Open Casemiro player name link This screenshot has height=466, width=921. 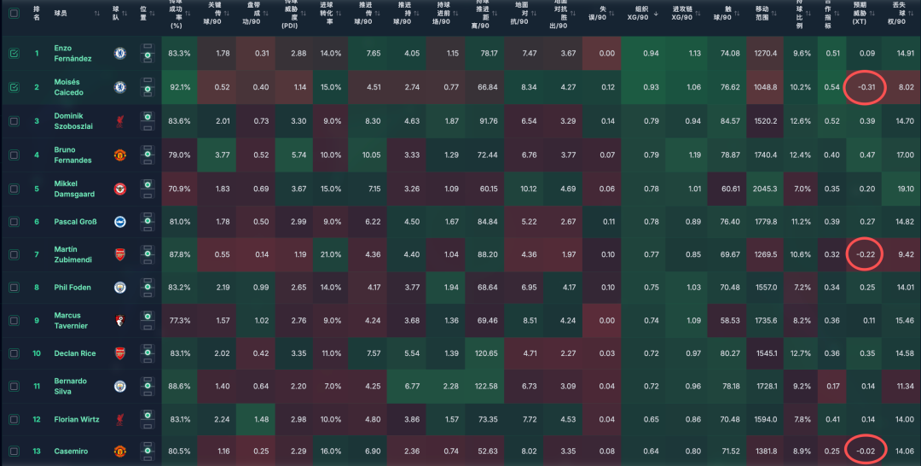tap(71, 451)
